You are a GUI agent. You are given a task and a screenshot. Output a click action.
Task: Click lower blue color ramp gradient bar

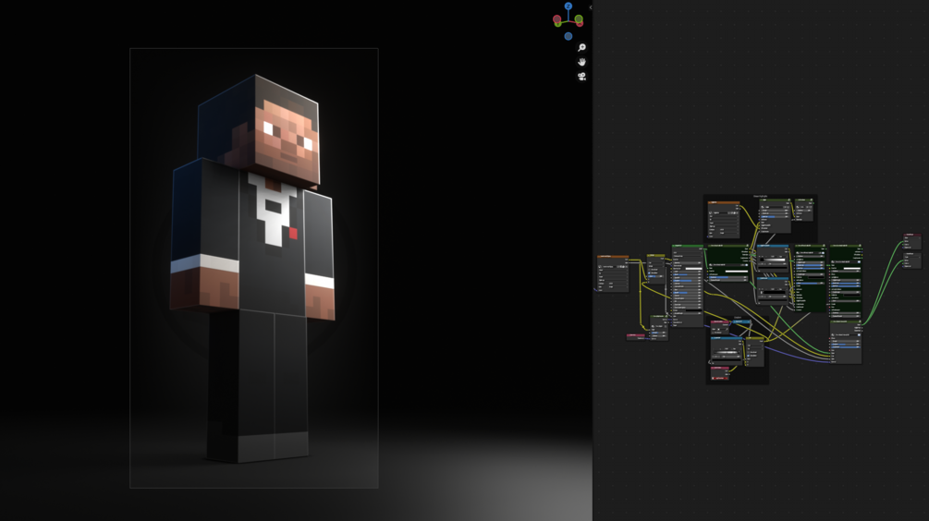pyautogui.click(x=773, y=293)
